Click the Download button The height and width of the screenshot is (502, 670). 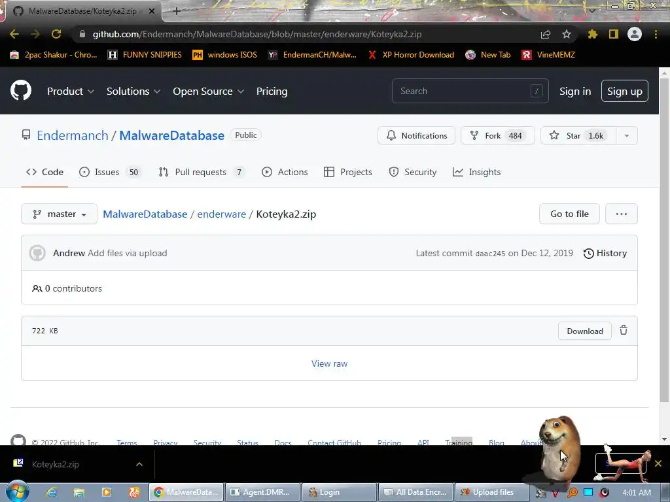[584, 331]
